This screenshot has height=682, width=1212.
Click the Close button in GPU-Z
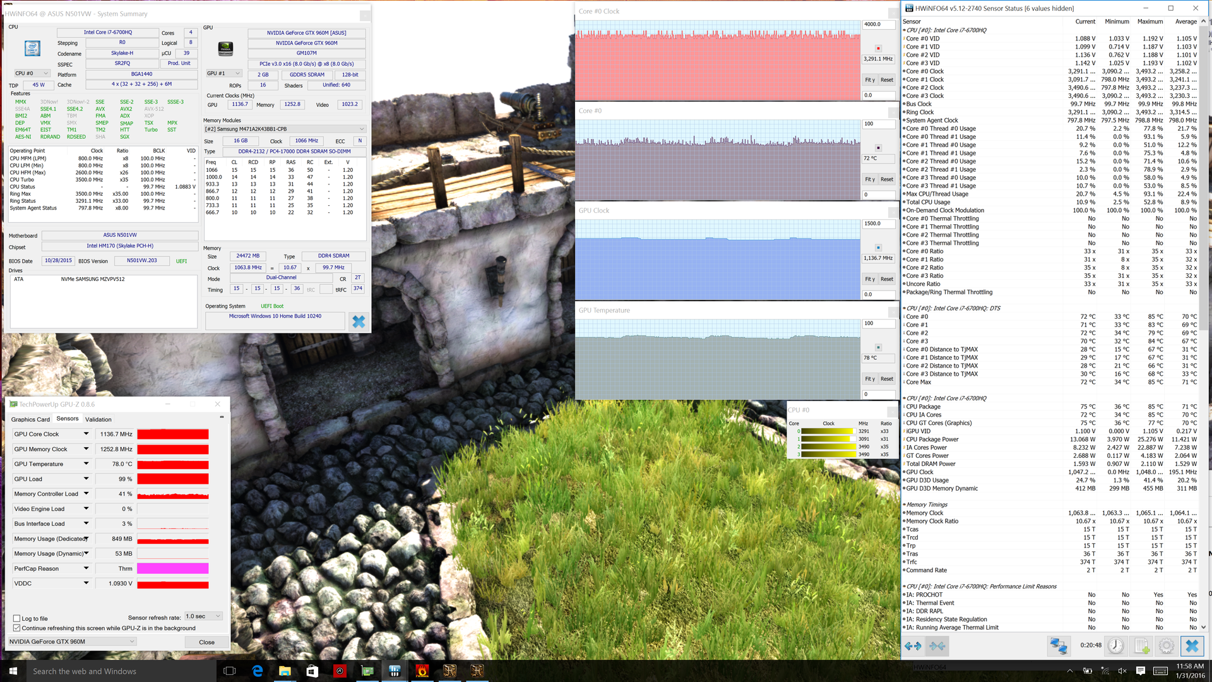[x=206, y=642]
